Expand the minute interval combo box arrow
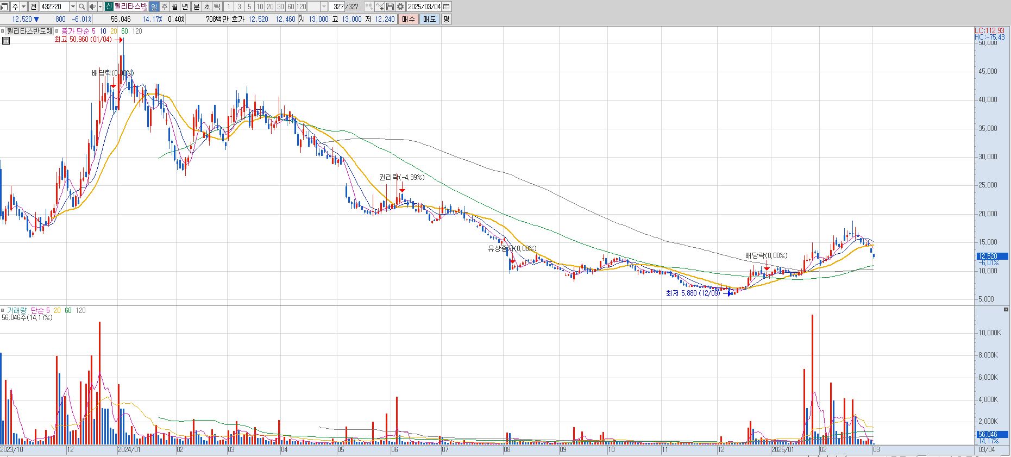This screenshot has width=1011, height=457. (x=324, y=7)
